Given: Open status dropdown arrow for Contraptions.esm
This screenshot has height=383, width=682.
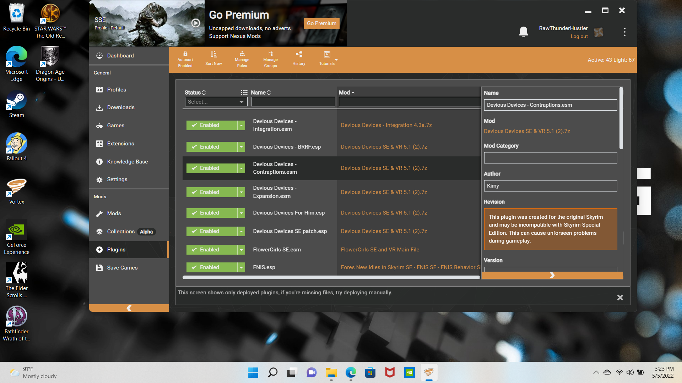Looking at the screenshot, I should pyautogui.click(x=241, y=168).
